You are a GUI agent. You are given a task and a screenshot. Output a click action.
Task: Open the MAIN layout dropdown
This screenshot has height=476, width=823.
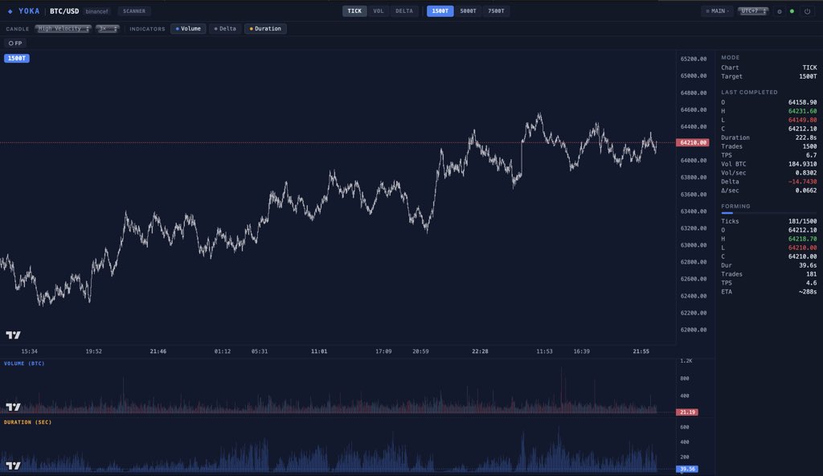pos(717,11)
